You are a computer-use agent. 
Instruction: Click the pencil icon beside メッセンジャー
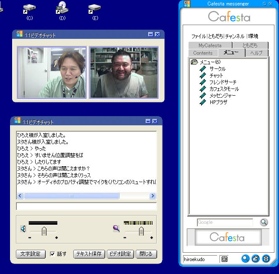pyautogui.click(x=203, y=96)
